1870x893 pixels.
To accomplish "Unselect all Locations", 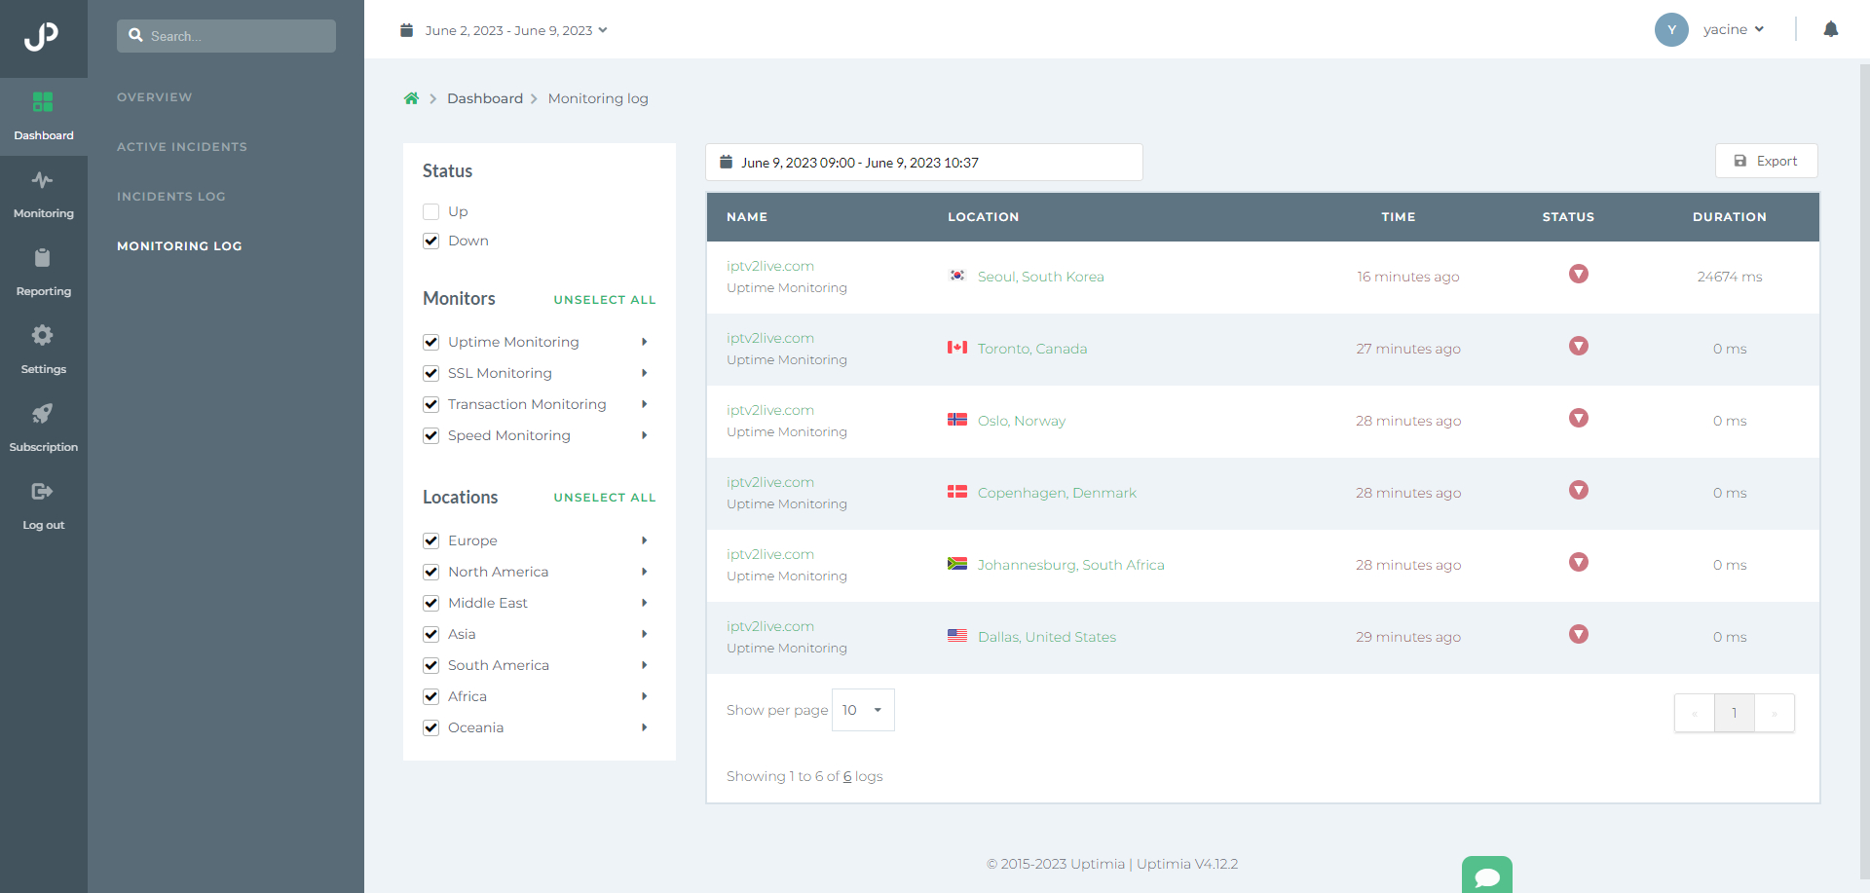I will [605, 498].
